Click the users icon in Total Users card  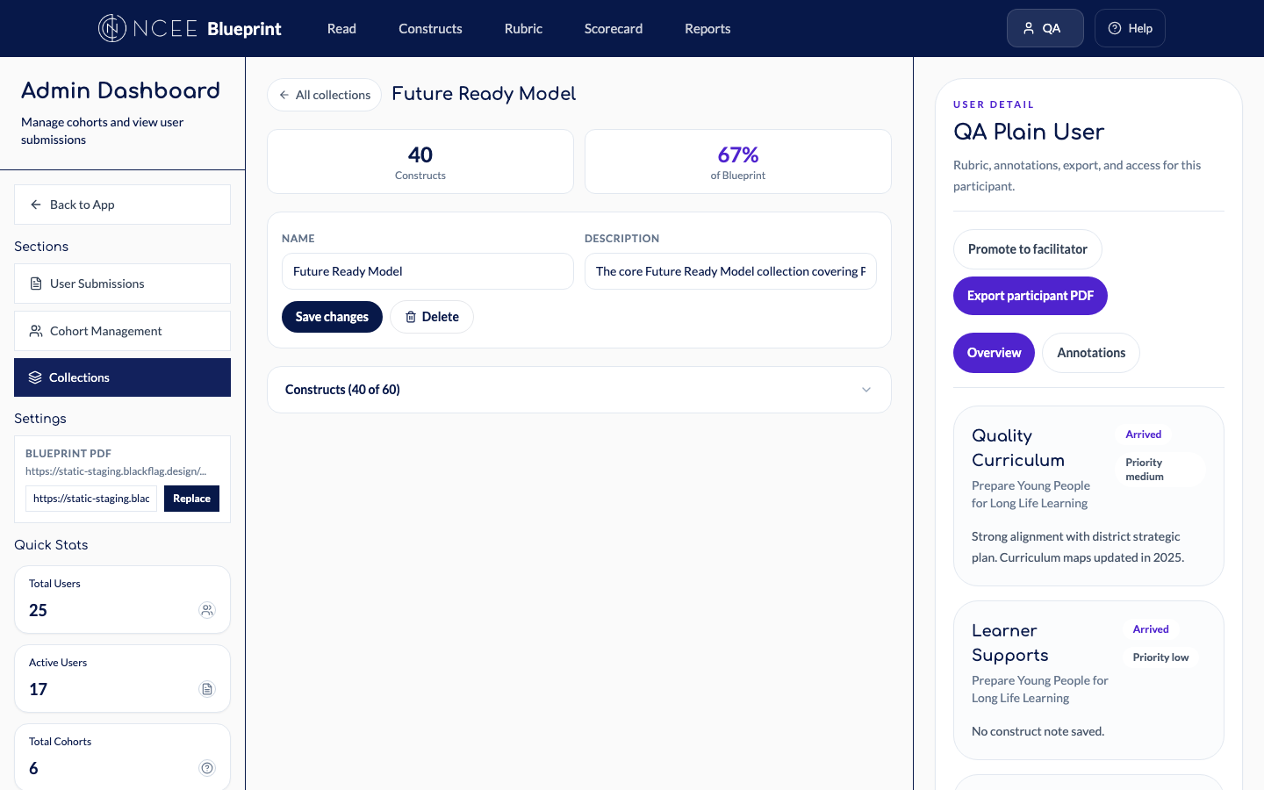(207, 610)
